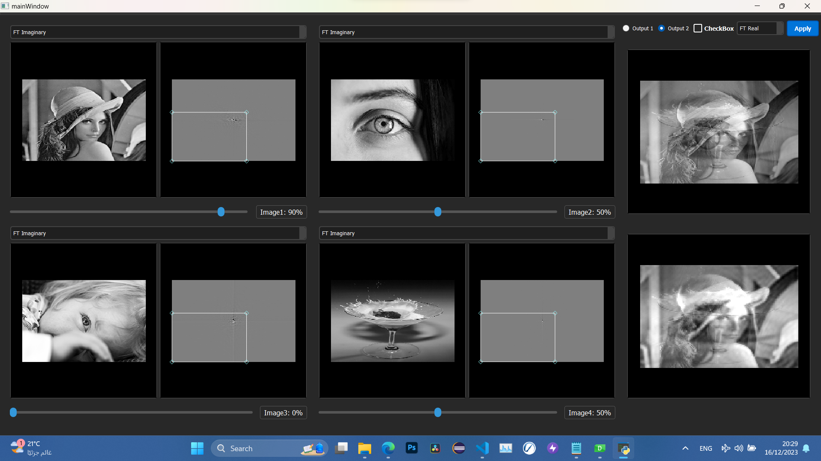The image size is (821, 461).
Task: Toggle the CheckBox option
Action: [x=698, y=28]
